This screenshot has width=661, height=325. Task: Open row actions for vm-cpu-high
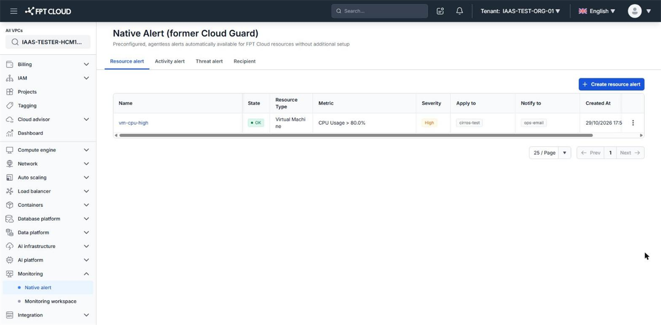(x=633, y=123)
